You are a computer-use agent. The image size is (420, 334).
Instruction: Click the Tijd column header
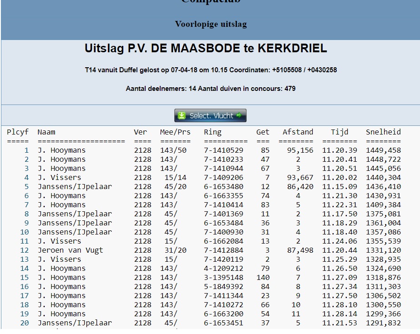[x=339, y=132]
